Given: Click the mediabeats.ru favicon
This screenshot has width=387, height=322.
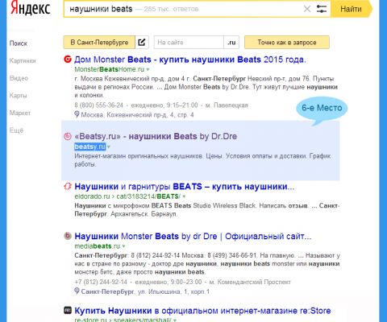Looking at the screenshot, I should pos(68,236).
